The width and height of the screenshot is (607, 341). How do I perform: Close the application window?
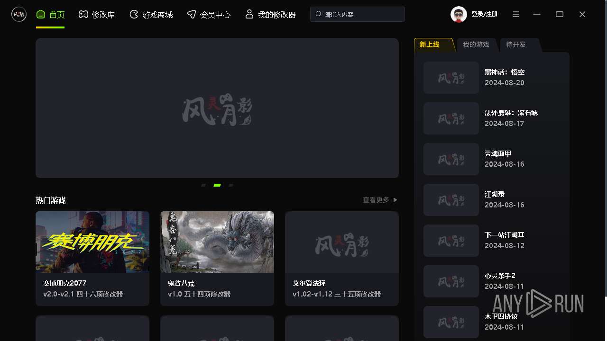582,14
